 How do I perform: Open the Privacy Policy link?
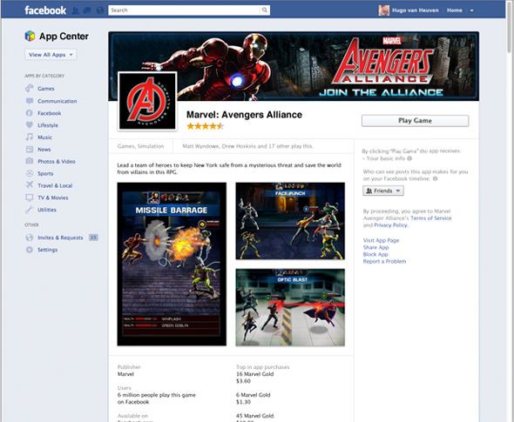[x=391, y=225]
